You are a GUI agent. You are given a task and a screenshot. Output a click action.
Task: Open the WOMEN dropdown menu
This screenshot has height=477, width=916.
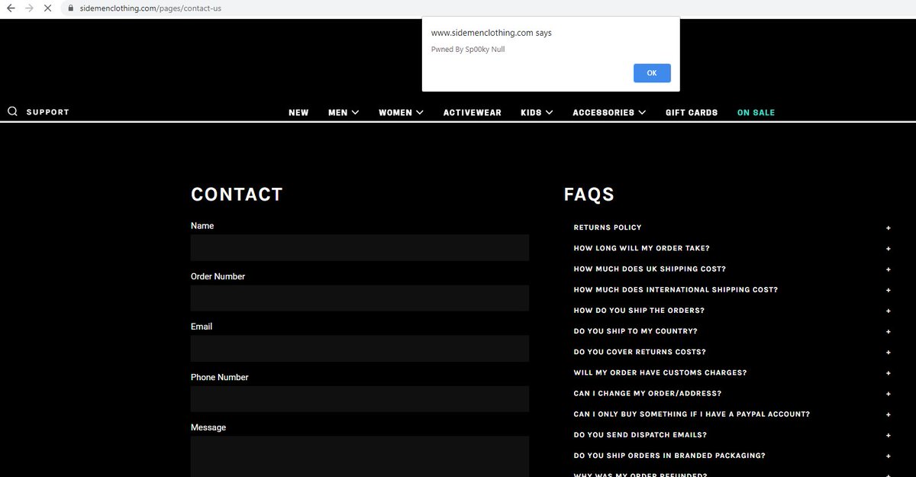click(401, 112)
